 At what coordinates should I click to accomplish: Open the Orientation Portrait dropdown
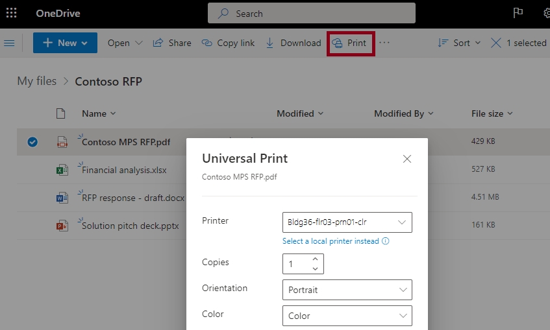[347, 290]
